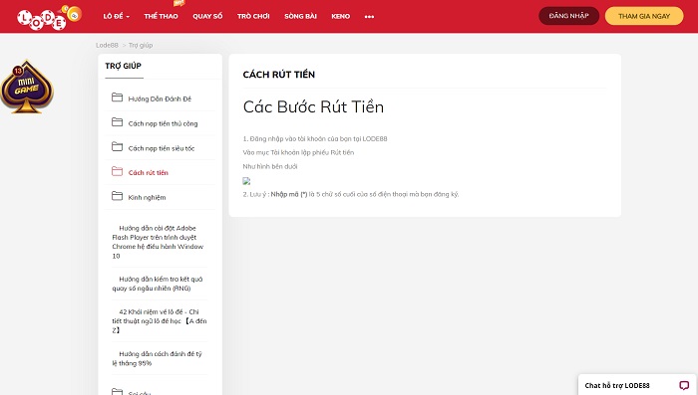Click the THAM GIA NGAY button
This screenshot has width=698, height=395.
click(644, 16)
